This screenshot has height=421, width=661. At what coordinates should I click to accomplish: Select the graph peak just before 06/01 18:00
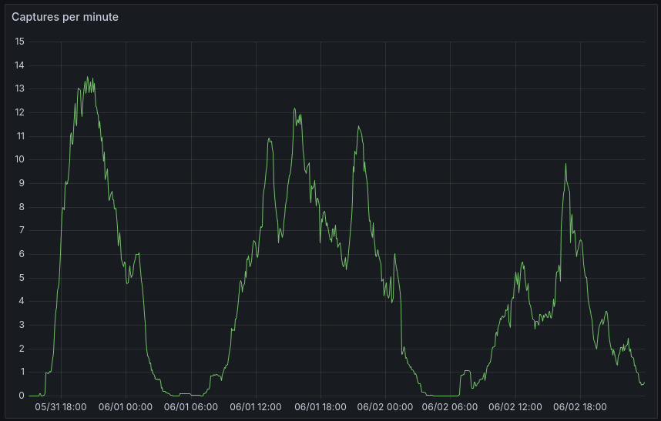[x=294, y=109]
